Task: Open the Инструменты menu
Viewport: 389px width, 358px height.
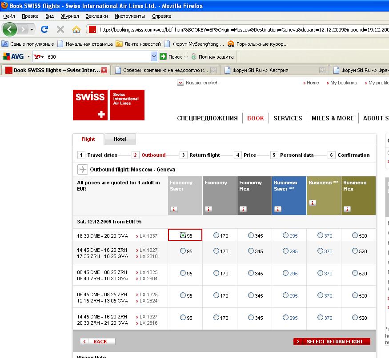Action: 130,16
